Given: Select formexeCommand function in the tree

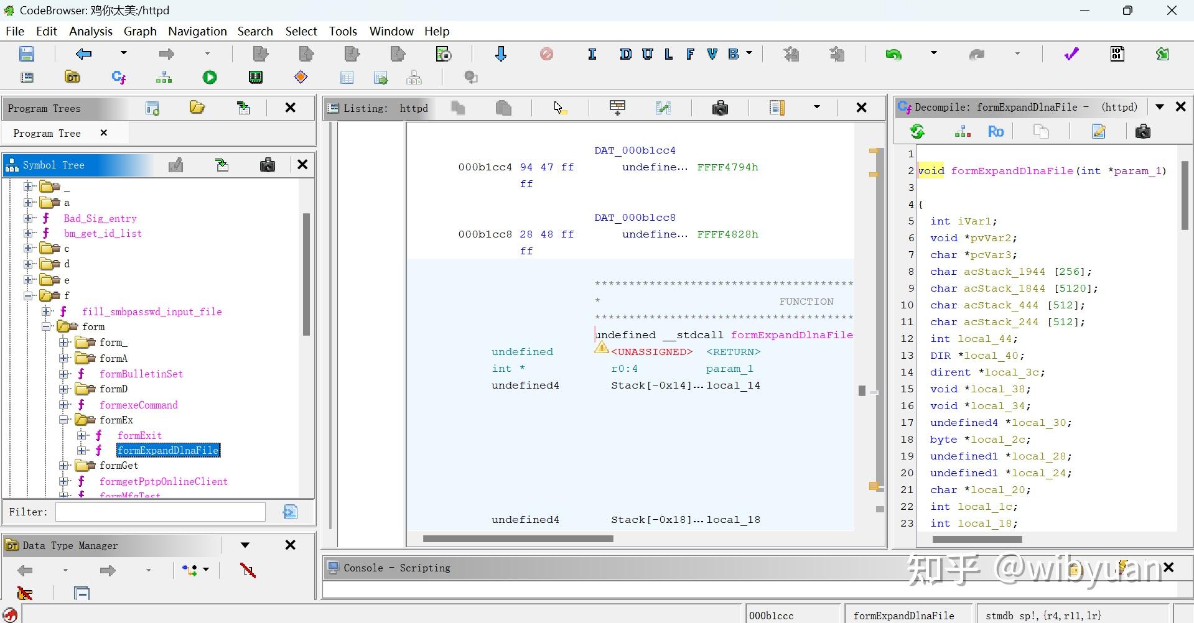Looking at the screenshot, I should pos(138,405).
